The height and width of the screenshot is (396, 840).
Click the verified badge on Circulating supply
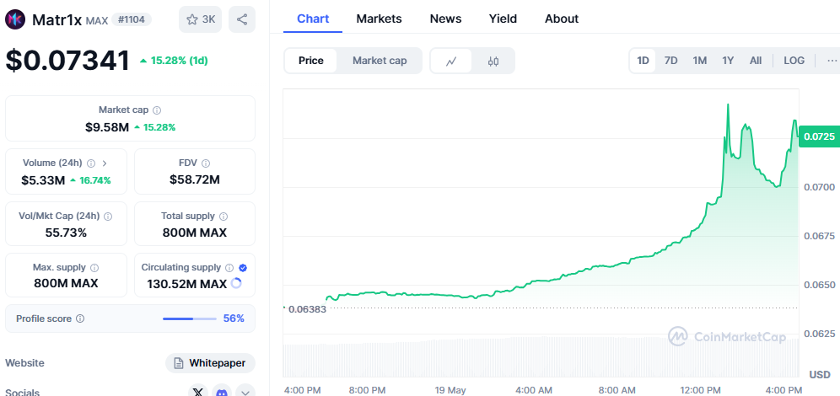[243, 268]
